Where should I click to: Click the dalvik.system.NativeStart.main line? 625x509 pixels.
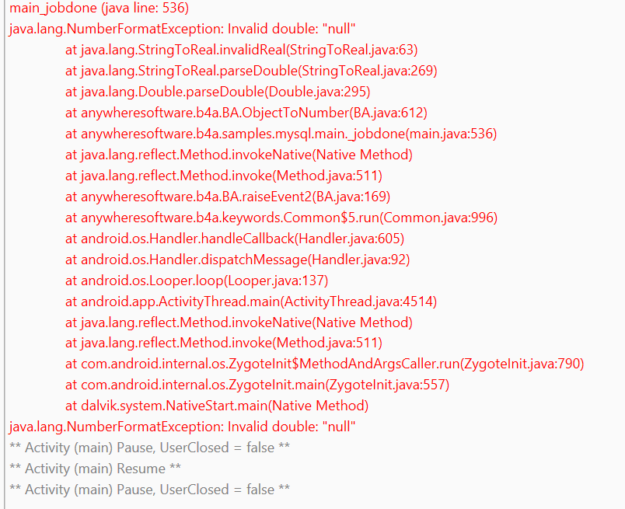point(217,406)
